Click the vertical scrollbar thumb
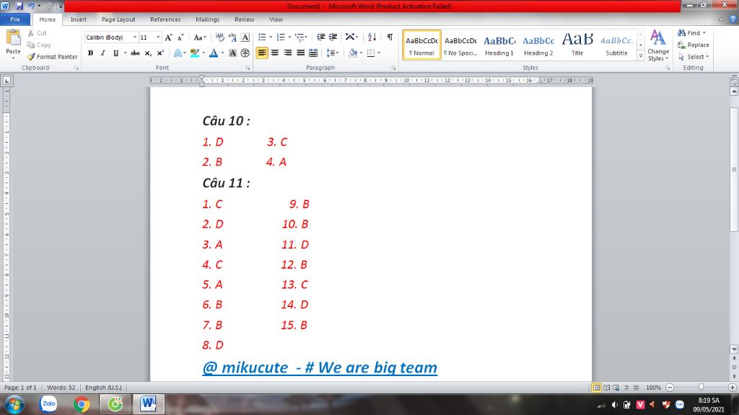The image size is (739, 415). pyautogui.click(x=734, y=169)
